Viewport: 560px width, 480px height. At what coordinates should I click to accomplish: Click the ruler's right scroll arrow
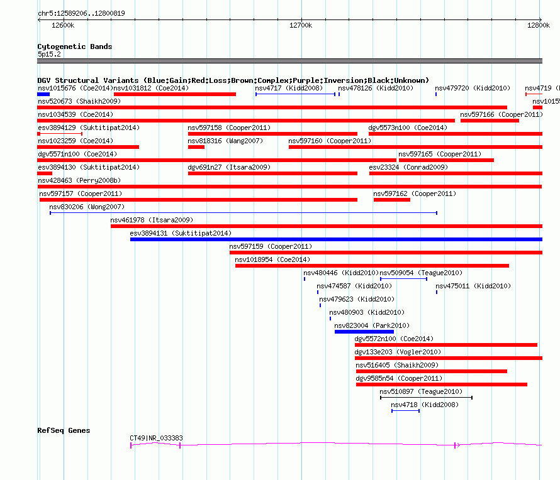coord(540,19)
